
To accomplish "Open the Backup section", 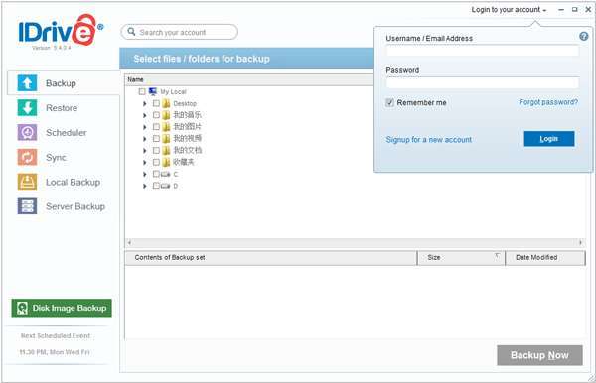I will 64,83.
